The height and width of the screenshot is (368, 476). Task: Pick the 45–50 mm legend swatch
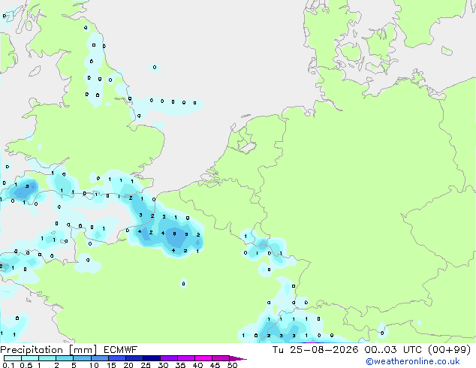[221, 358]
